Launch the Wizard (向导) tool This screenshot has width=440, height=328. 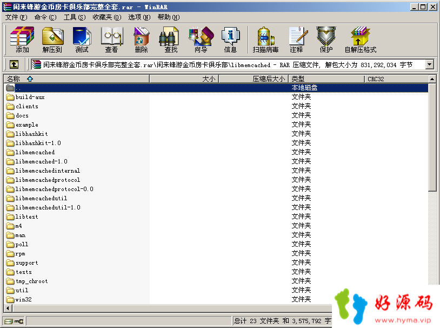[x=201, y=40]
